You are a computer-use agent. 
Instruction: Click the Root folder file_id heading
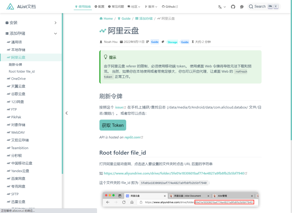[123, 153]
